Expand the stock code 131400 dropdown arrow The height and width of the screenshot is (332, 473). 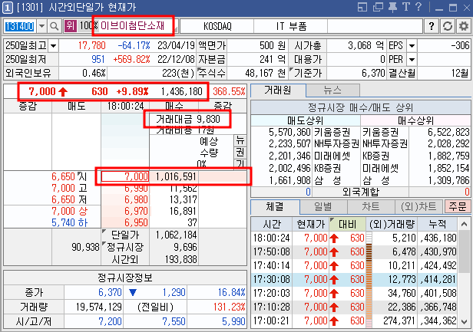coord(41,26)
